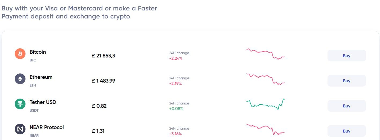Click Bitcoin's -2.24% 24H change value

176,59
